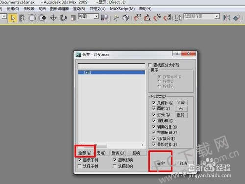The width and height of the screenshot is (245, 184).
Task: Open the Rendering (渲染) menu
Action: click(x=79, y=9)
